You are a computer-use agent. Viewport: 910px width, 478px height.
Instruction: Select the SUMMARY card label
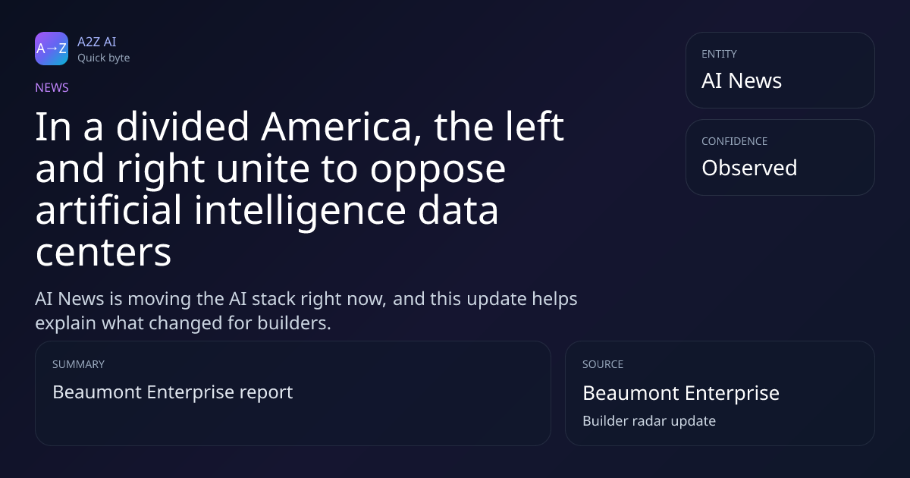pos(78,364)
